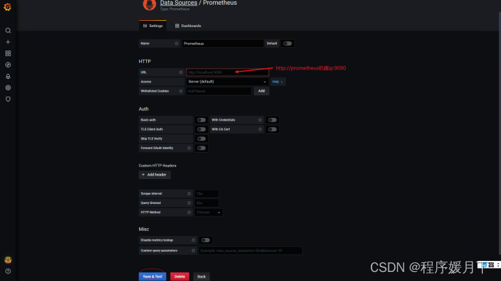Show info tooltip for Whitelisted Cookies
Viewport: 501px width, 281px height.
(180, 91)
